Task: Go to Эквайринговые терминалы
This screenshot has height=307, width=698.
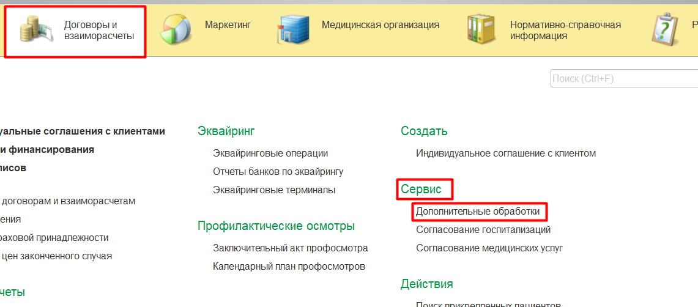Action: pos(274,190)
